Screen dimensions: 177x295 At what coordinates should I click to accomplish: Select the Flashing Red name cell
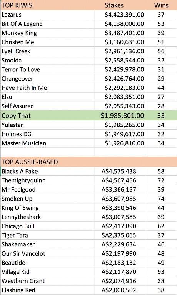[x=47, y=290]
